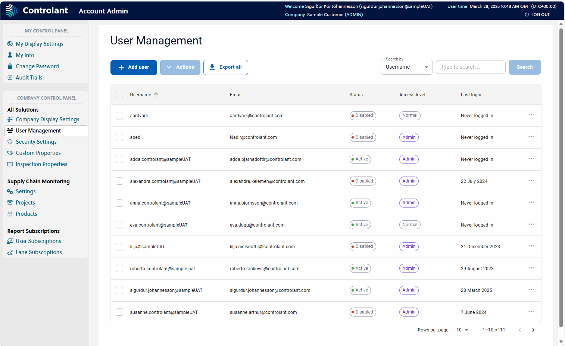Select the checkbox for eva.controlant@sampleUAT
Viewport: 565px width, 346px height.
click(x=119, y=225)
